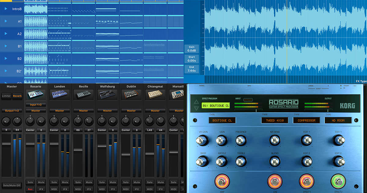367x193 pixels.
Task: Play scene A2
Action: tap(6, 34)
